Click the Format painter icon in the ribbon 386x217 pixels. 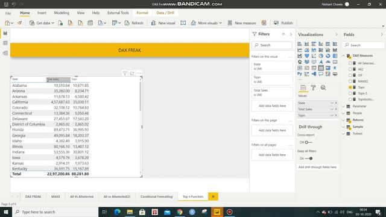pos(20,23)
